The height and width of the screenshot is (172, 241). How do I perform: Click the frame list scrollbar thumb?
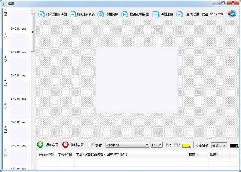click(x=33, y=32)
